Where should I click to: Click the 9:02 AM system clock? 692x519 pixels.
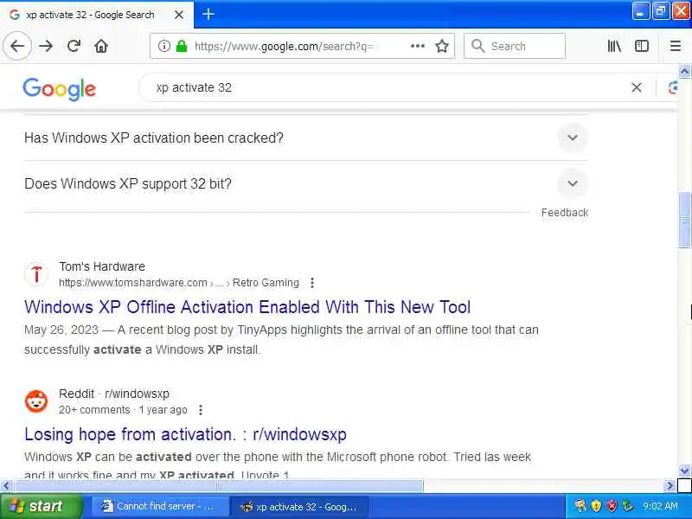click(x=660, y=506)
